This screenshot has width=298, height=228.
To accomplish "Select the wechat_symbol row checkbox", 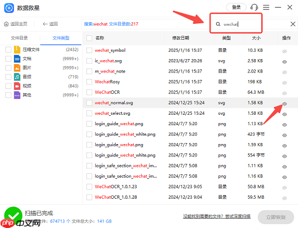I will 89,50.
